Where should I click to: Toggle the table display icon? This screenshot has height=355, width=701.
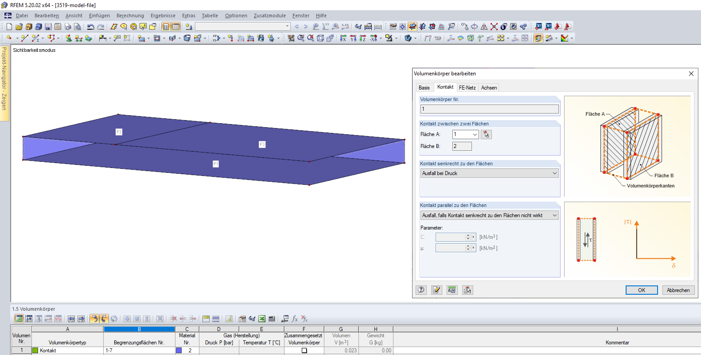(176, 27)
